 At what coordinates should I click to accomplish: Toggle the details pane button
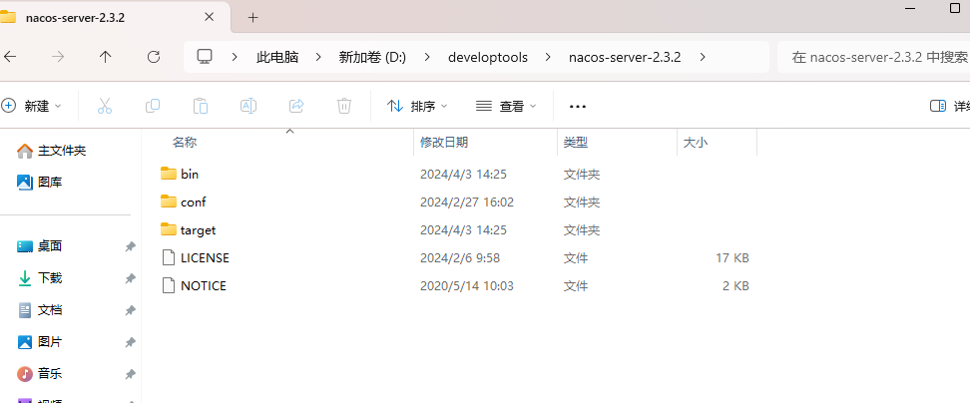(938, 106)
